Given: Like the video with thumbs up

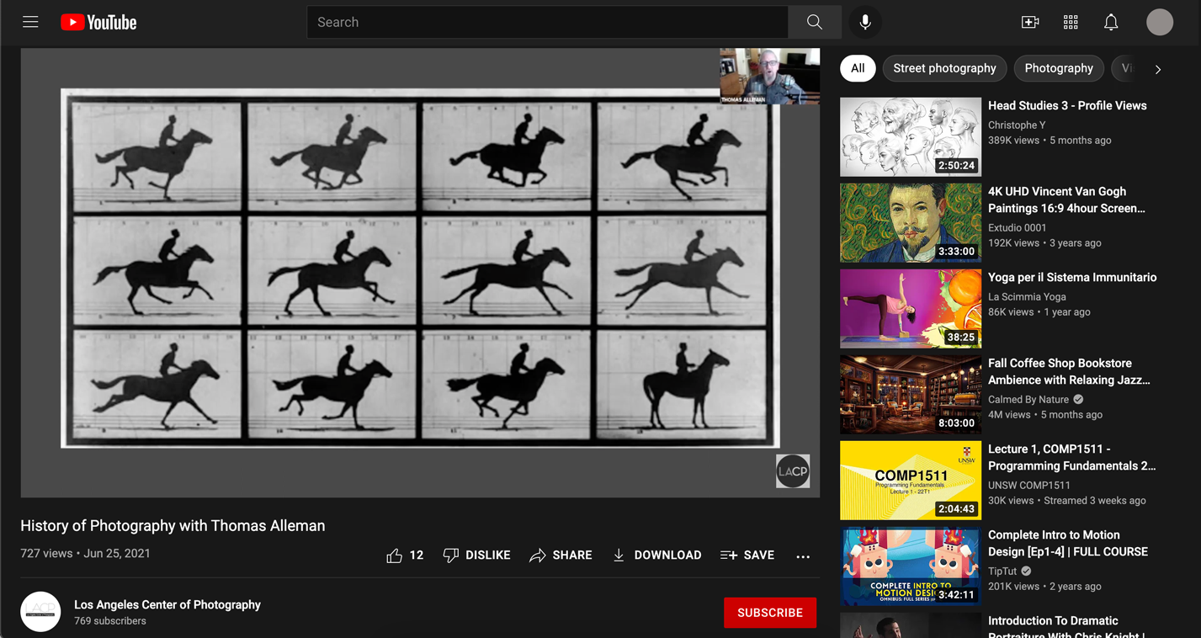Looking at the screenshot, I should point(394,556).
